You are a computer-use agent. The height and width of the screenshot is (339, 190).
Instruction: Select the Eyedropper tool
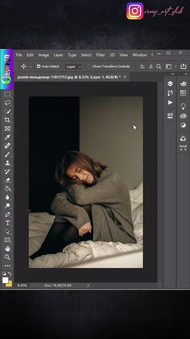[8, 137]
